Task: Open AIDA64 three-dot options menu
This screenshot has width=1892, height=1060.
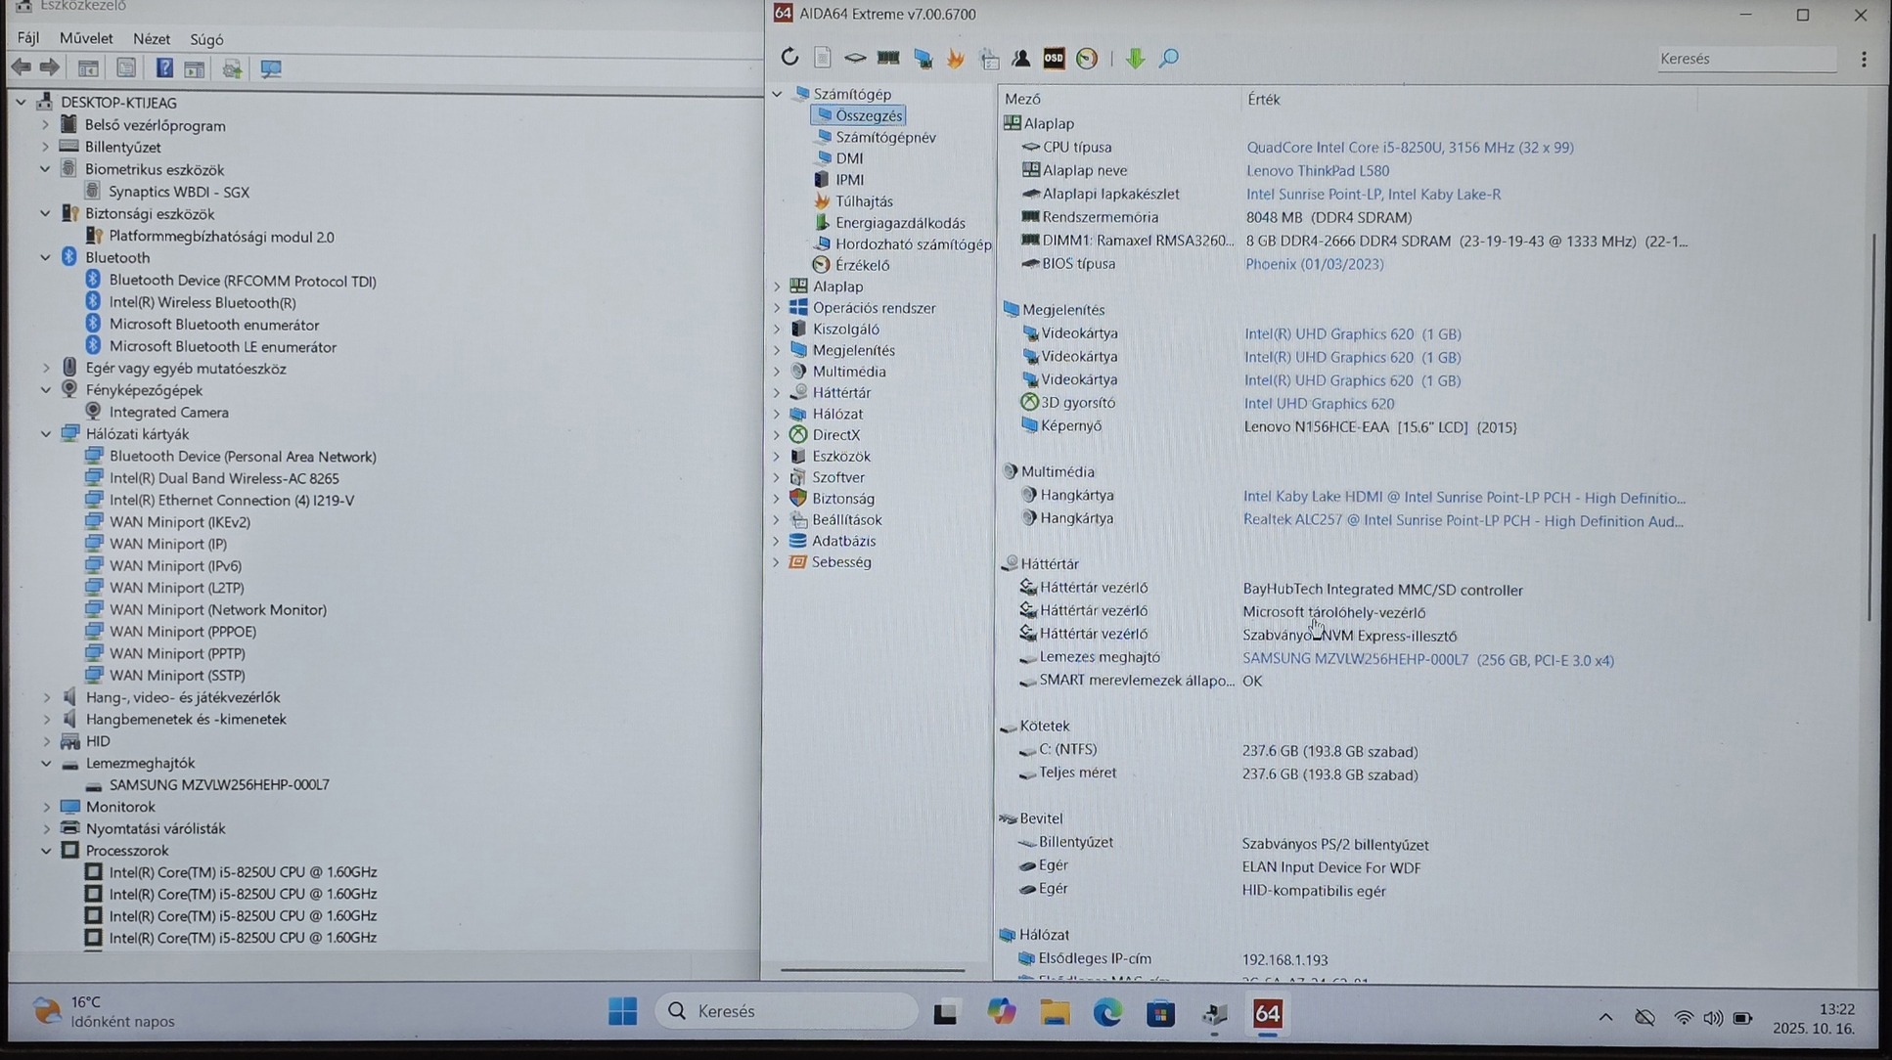Action: [x=1864, y=60]
